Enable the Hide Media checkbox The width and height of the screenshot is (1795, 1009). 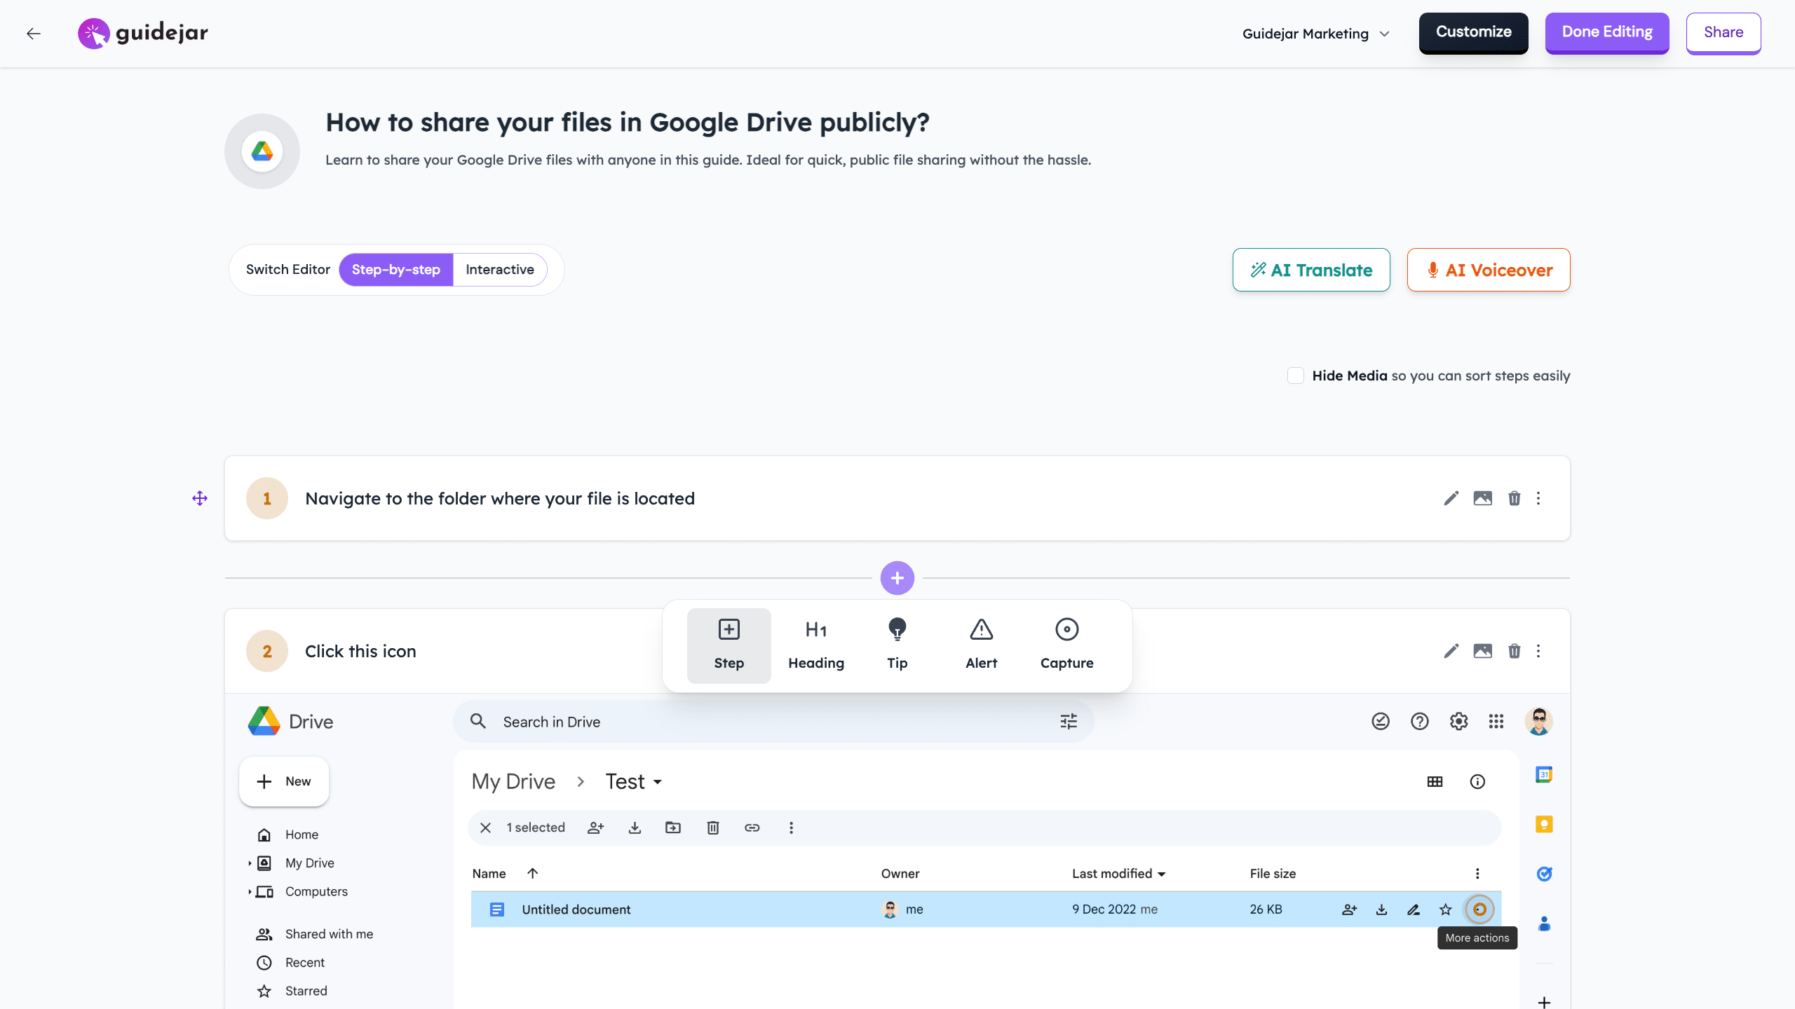coord(1295,376)
